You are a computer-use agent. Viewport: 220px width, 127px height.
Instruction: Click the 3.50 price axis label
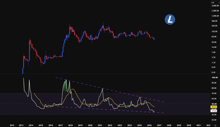[x=214, y=57]
